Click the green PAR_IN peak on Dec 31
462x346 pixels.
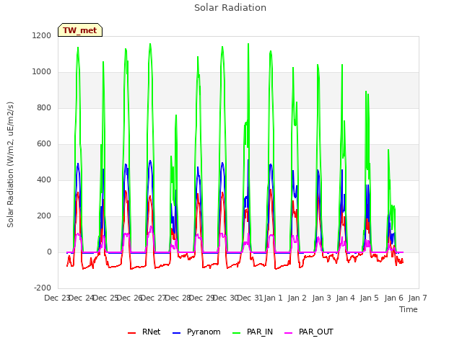[248, 44]
